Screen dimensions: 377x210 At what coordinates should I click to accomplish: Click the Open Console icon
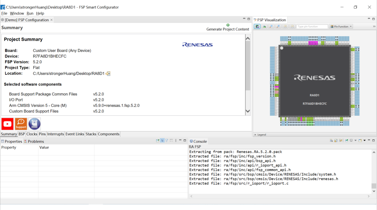coord(360,140)
